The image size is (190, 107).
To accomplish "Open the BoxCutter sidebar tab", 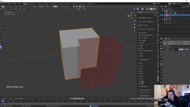I will pos(158,78).
